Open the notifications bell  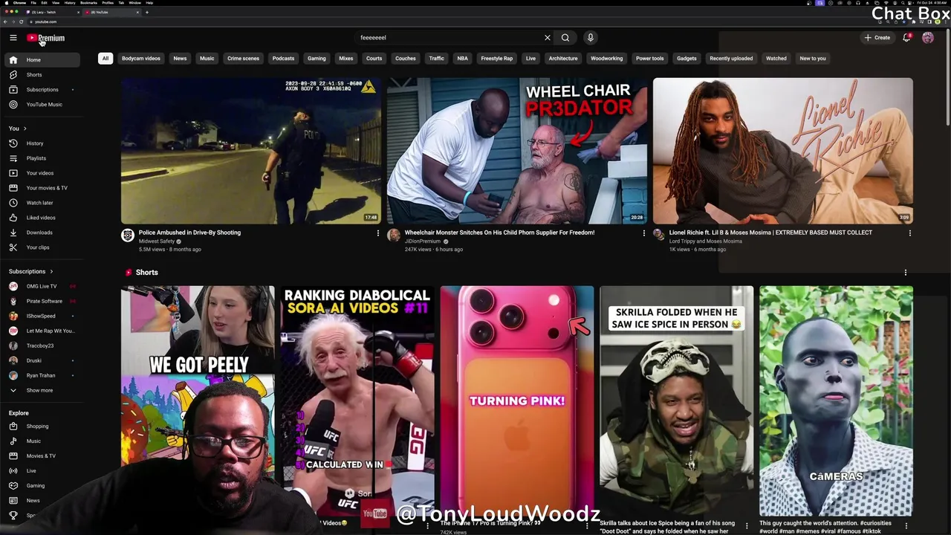[906, 38]
